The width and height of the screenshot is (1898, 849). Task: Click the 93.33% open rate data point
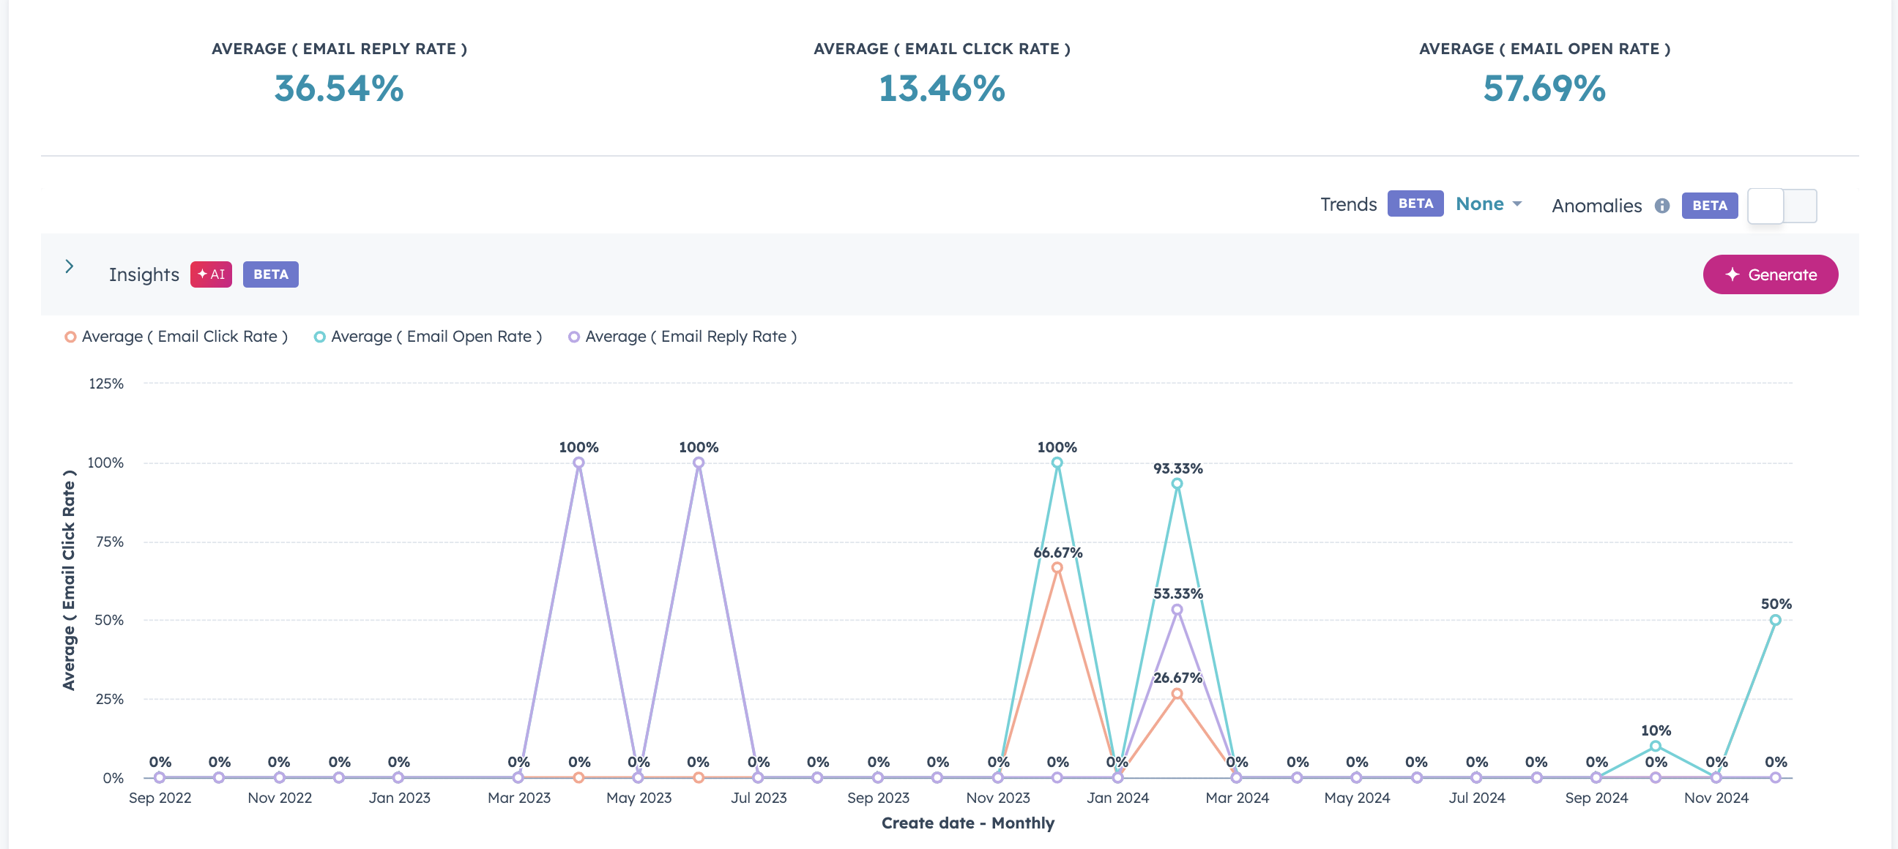click(x=1176, y=484)
